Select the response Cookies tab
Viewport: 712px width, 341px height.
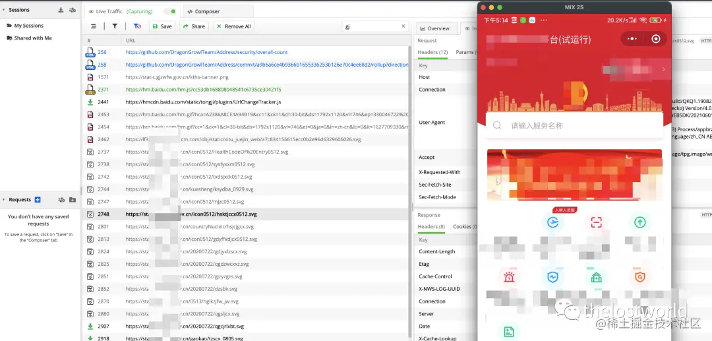tap(465, 227)
